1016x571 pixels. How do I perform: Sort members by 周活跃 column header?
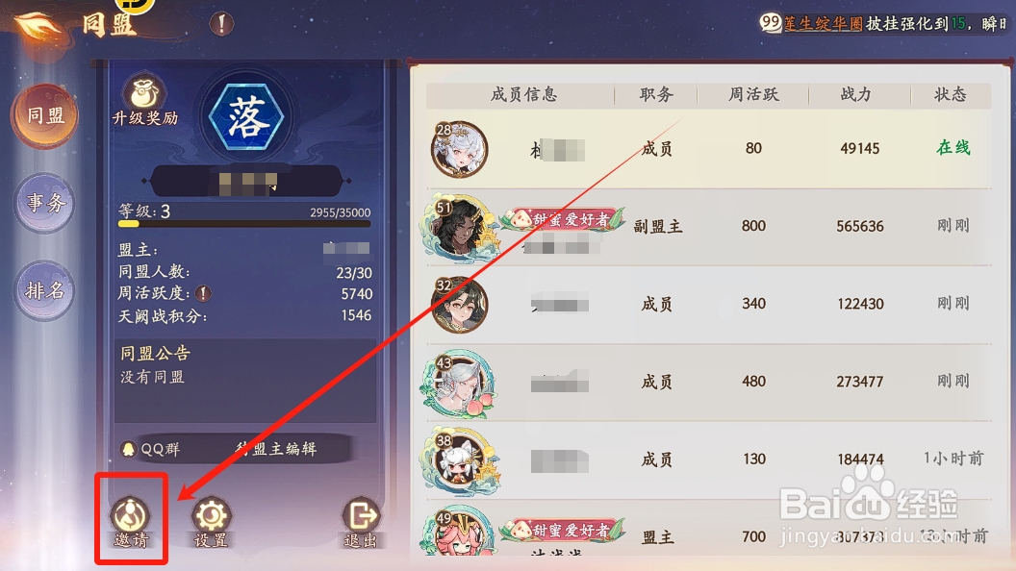(x=753, y=94)
